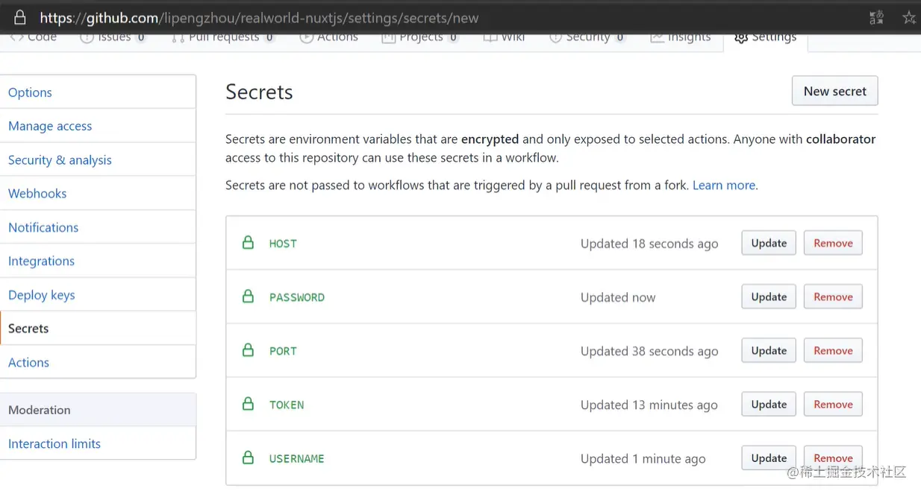Click the lock icon beside TOKEN secret
921x494 pixels.
(x=248, y=404)
